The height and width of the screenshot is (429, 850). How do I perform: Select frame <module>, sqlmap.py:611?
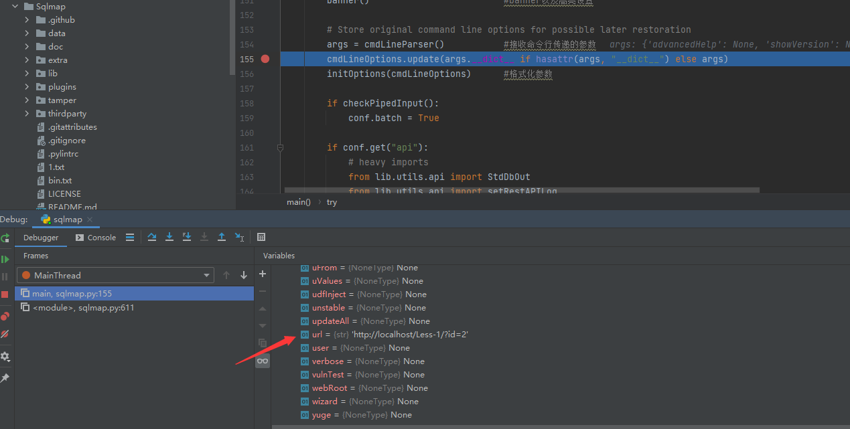[x=134, y=308]
